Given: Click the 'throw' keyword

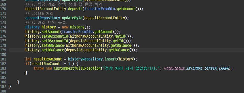Looking at the screenshot, I should pyautogui.click(x=38, y=68).
